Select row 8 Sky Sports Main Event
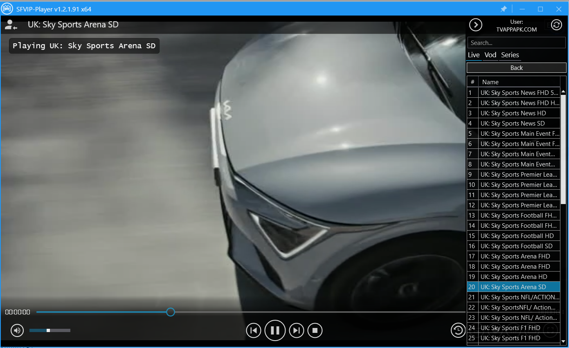 (514, 164)
